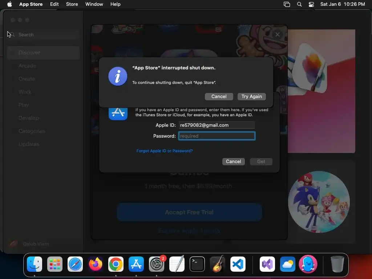Open Launchpad from the Dock

pyautogui.click(x=55, y=264)
